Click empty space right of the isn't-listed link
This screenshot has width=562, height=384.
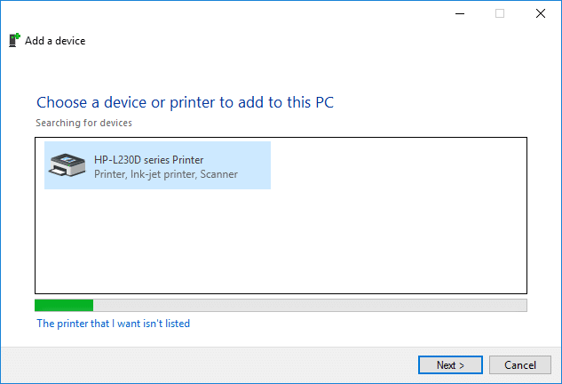(x=355, y=324)
